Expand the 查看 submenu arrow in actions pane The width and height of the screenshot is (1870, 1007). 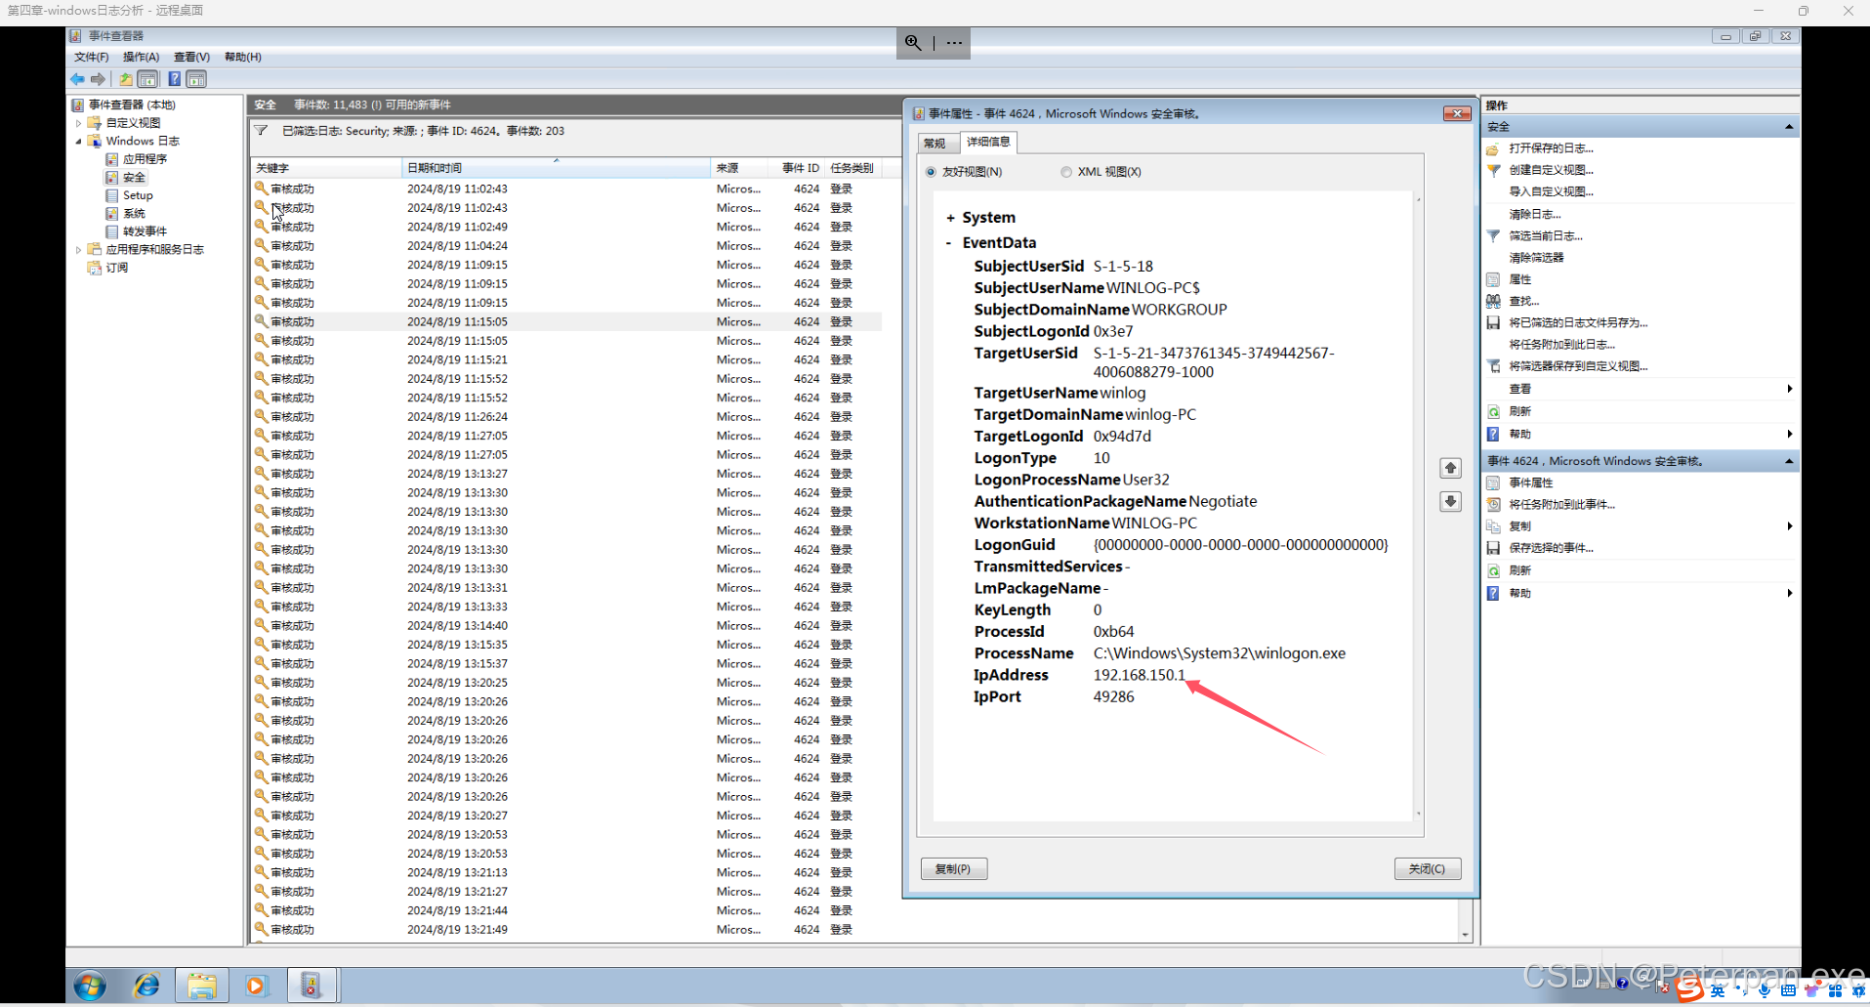coord(1789,389)
